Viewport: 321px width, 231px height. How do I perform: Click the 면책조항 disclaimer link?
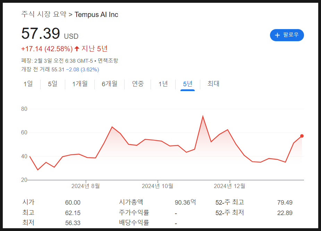coord(108,61)
